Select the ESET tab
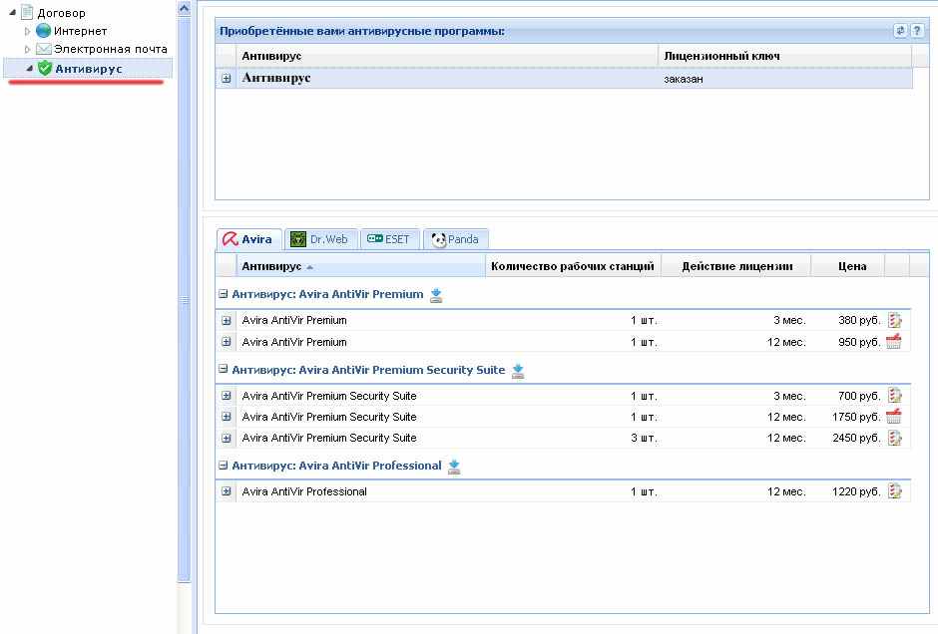The height and width of the screenshot is (634, 938). 389,239
